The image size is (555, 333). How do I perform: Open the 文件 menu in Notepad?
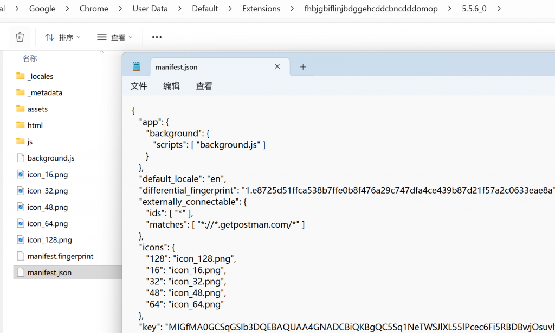[x=139, y=86]
